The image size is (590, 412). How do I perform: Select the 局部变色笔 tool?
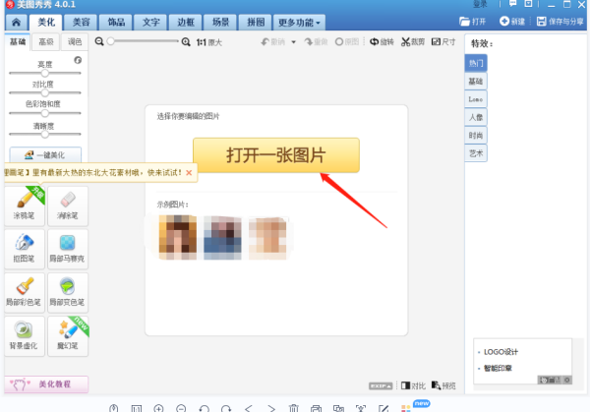point(68,292)
